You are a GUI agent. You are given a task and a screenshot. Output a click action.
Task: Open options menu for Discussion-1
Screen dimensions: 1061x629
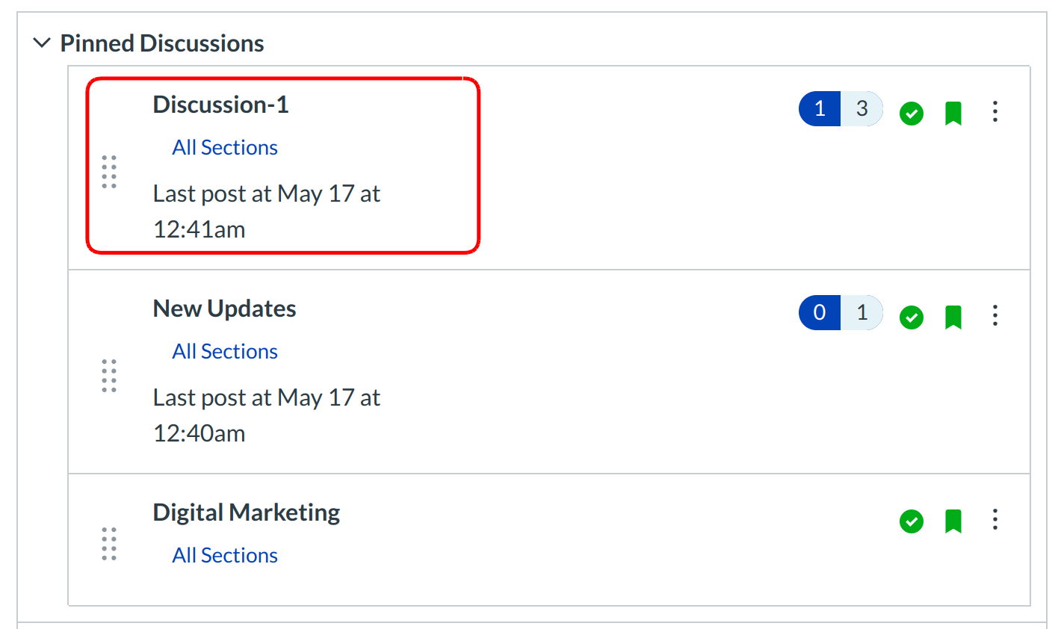995,112
